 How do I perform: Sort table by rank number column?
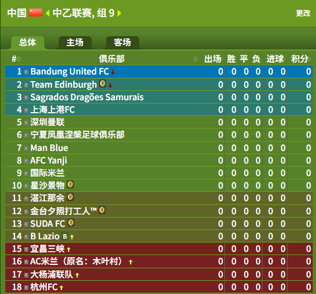point(16,59)
